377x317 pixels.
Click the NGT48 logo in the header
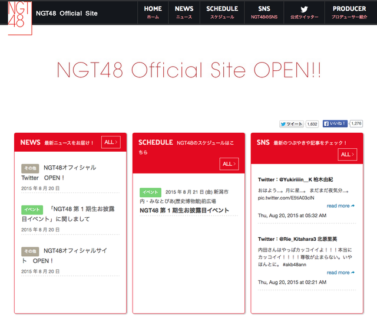coord(19,18)
